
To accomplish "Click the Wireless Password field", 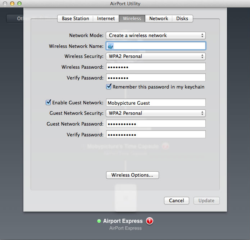I will point(155,67).
